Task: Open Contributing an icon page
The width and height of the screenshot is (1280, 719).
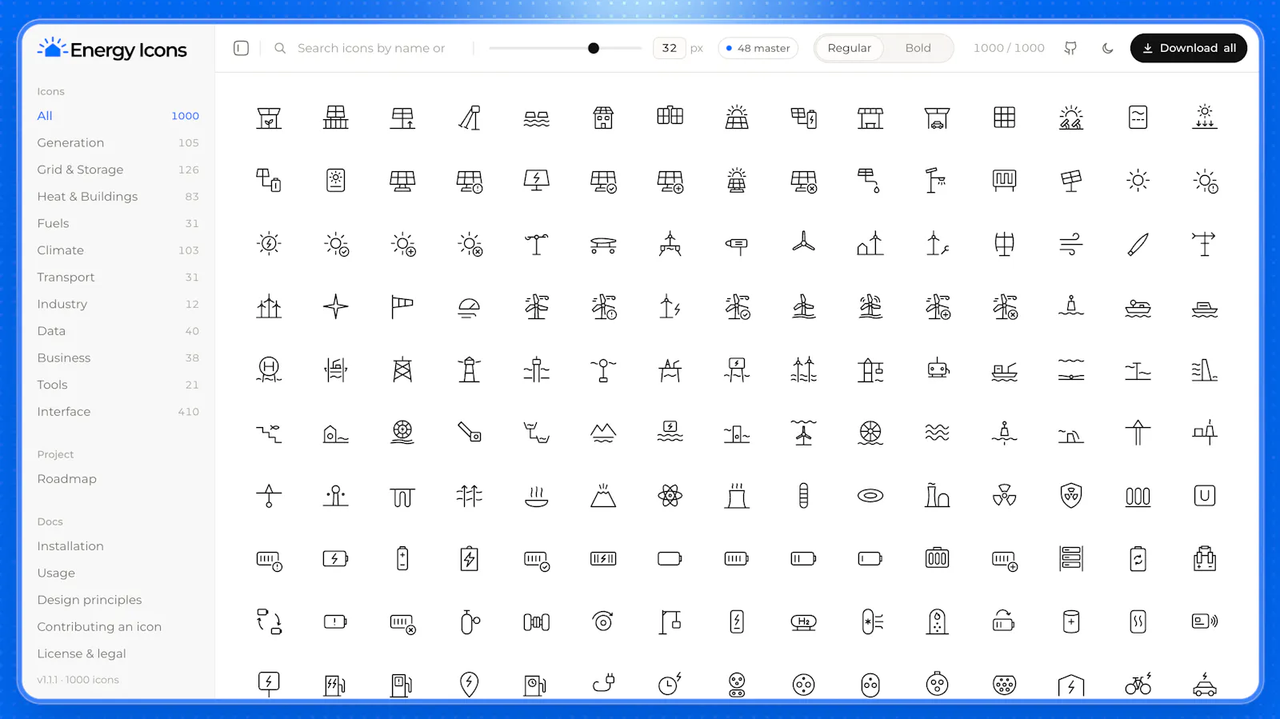Action: (99, 626)
